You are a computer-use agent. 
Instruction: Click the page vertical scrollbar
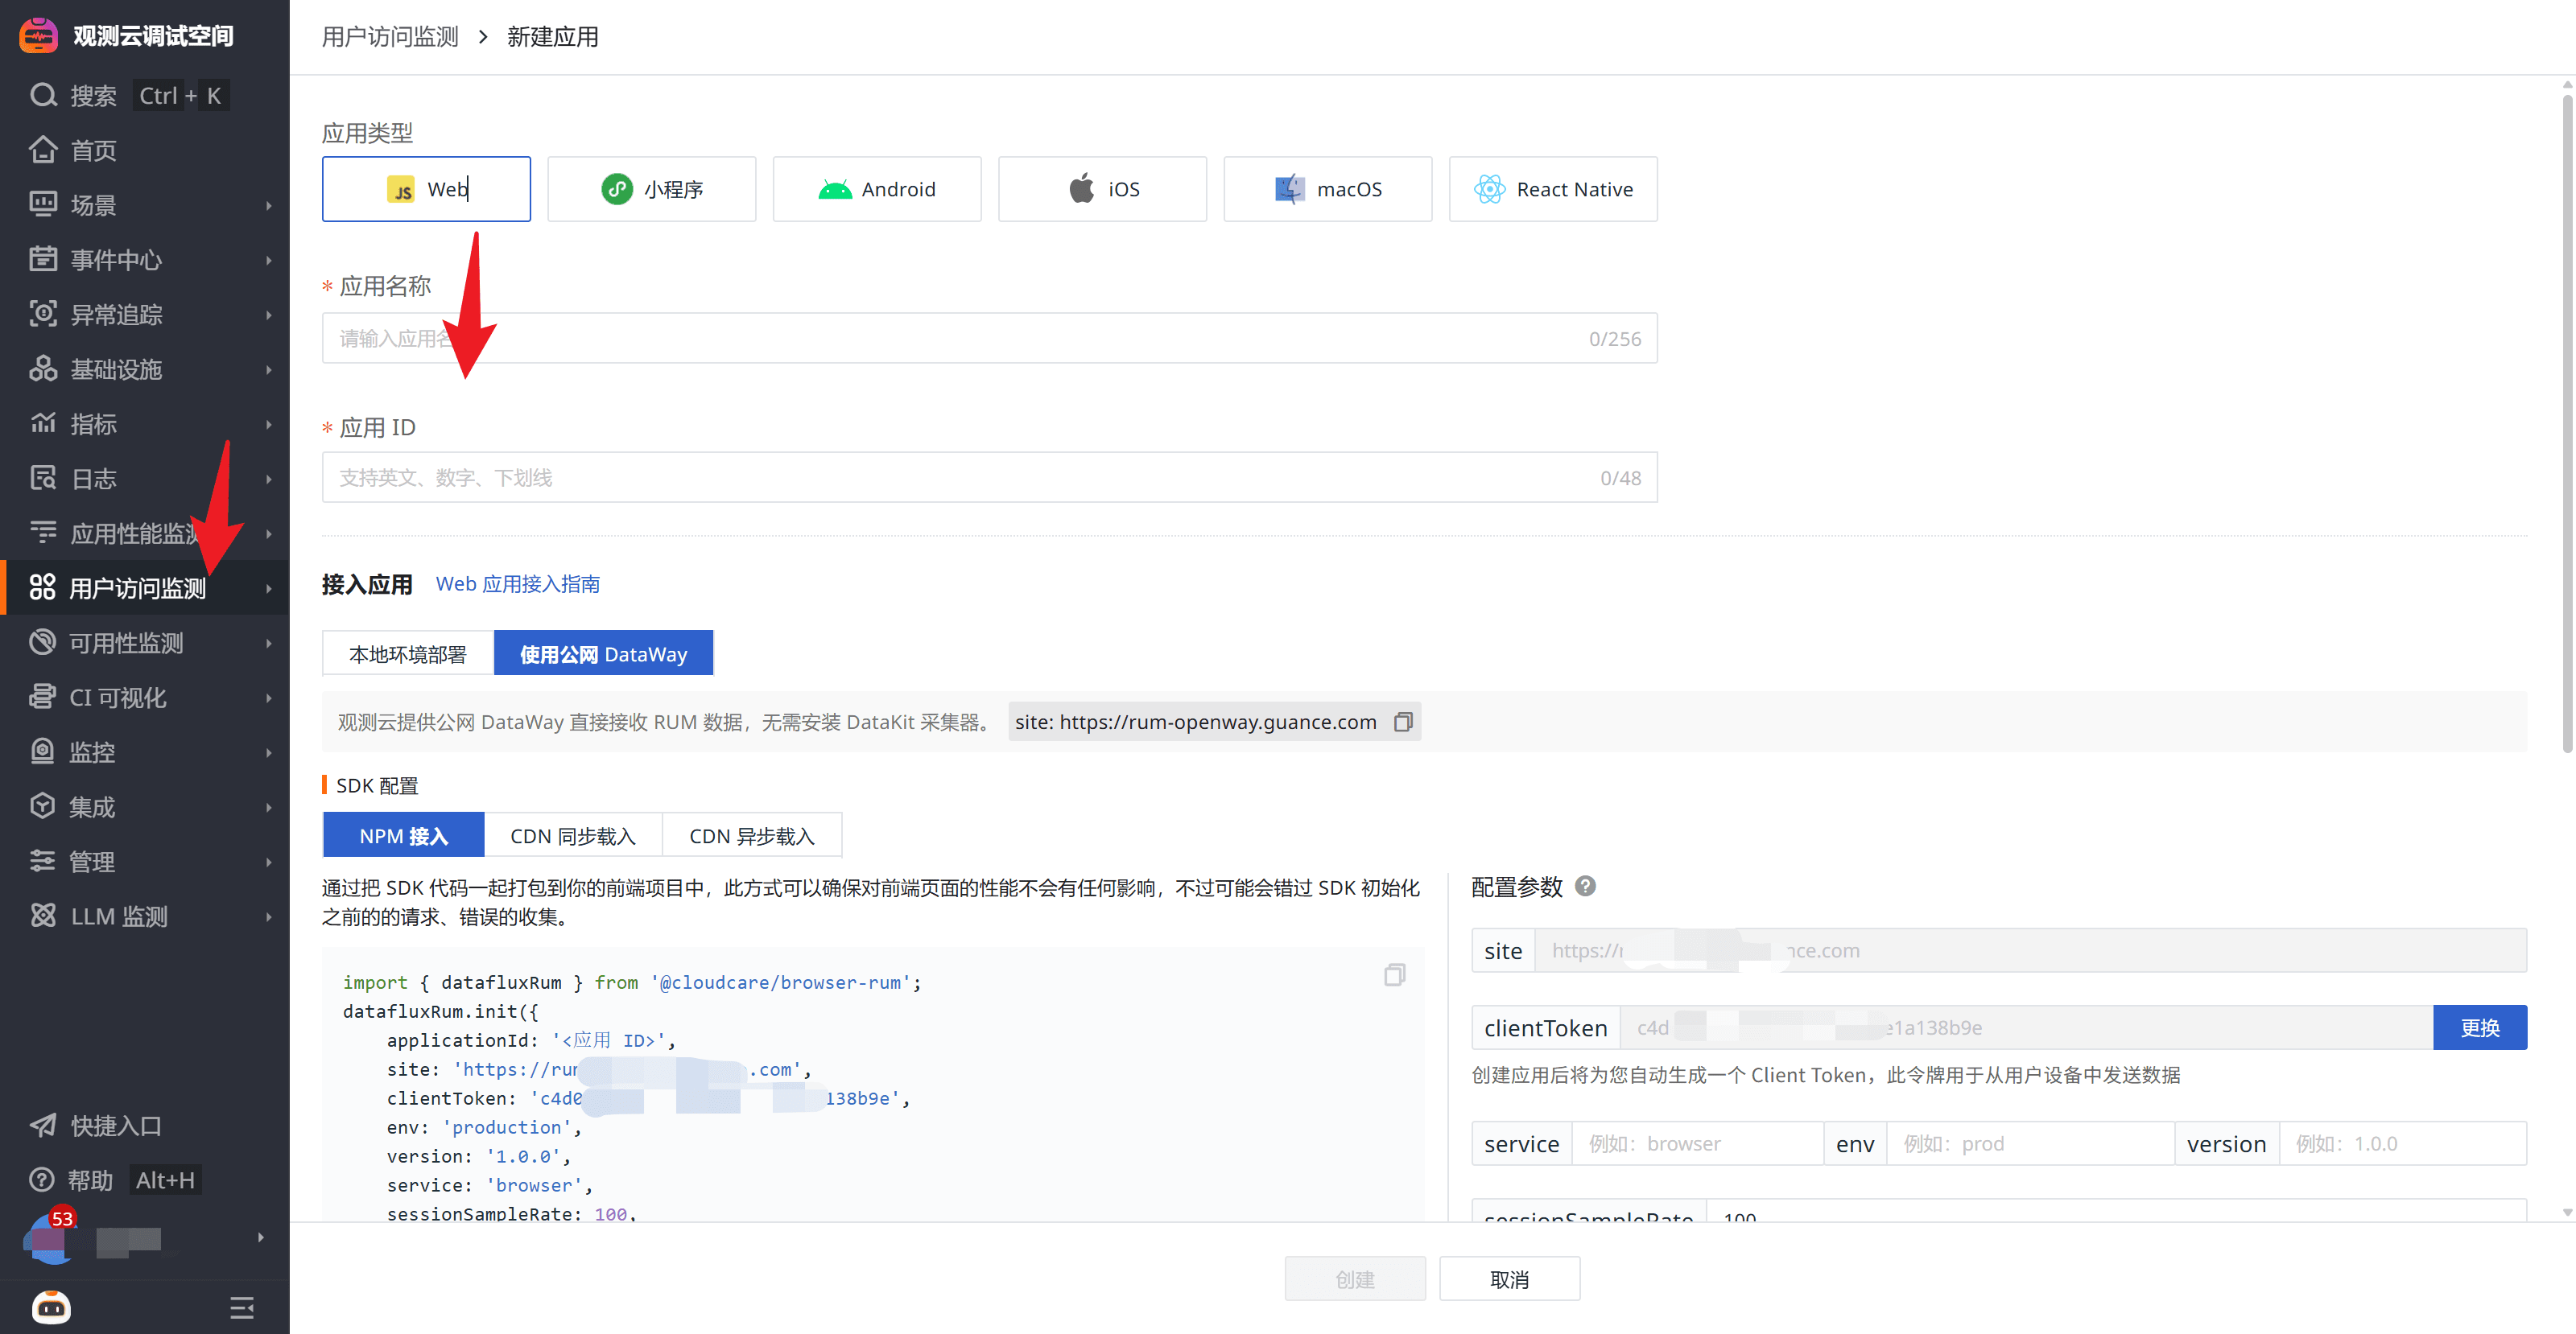[2566, 420]
